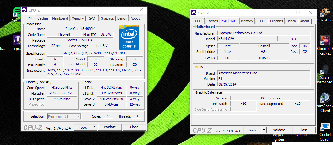Click Validate button in right CPU-Z window
Viewport: 333px width, 145px height.
click(x=279, y=130)
